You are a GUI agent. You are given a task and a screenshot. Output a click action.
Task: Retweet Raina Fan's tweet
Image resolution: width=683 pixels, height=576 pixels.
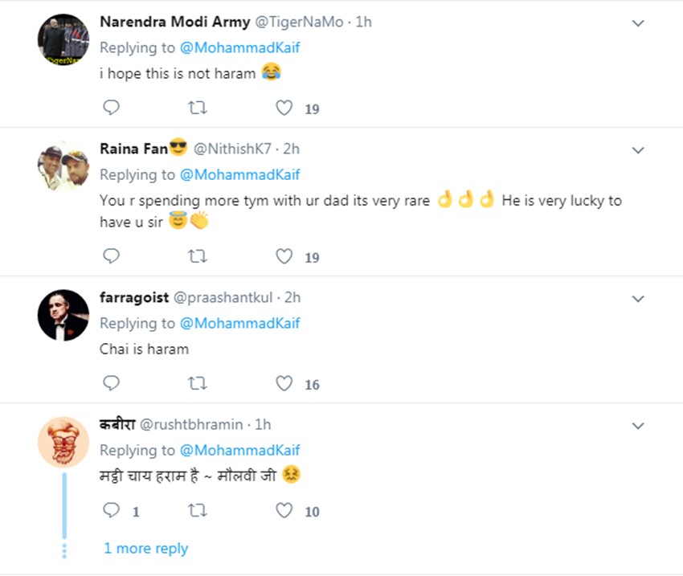197,256
